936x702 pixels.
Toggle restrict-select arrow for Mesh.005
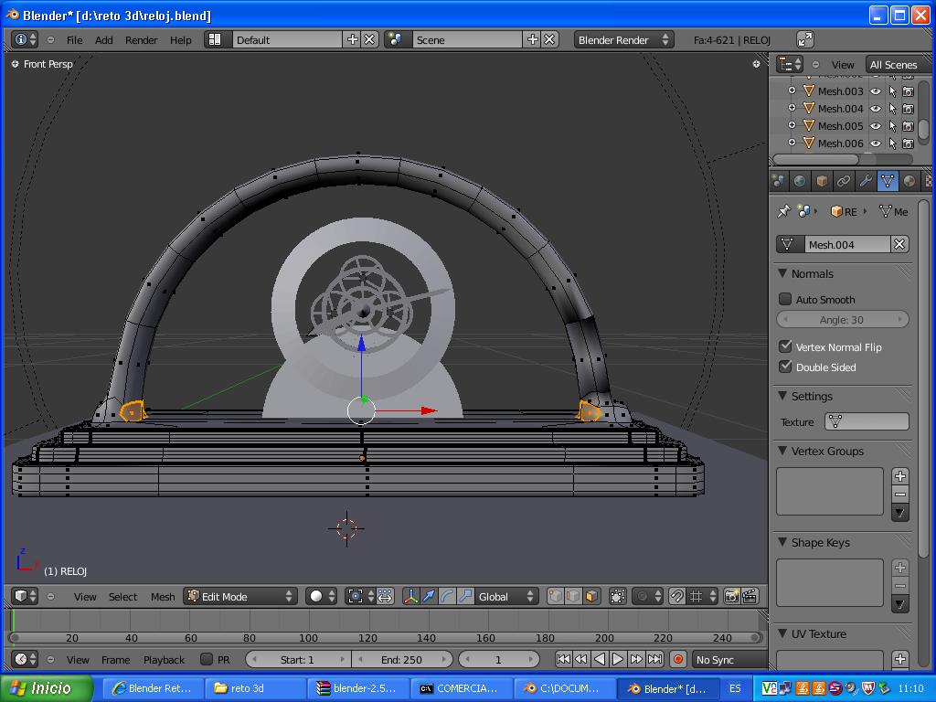tap(892, 126)
